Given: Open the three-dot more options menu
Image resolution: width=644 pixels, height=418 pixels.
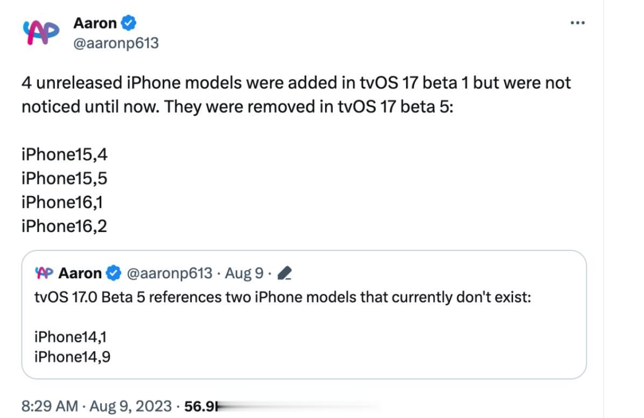Looking at the screenshot, I should click(578, 23).
